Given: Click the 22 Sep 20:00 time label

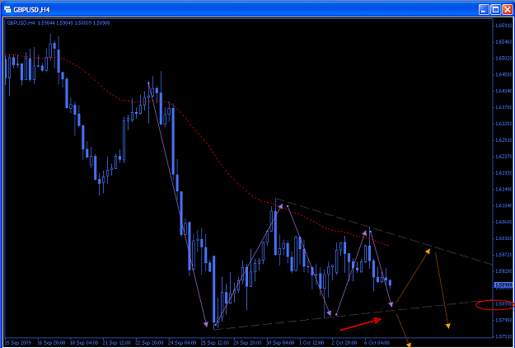Looking at the screenshot, I should (150, 342).
